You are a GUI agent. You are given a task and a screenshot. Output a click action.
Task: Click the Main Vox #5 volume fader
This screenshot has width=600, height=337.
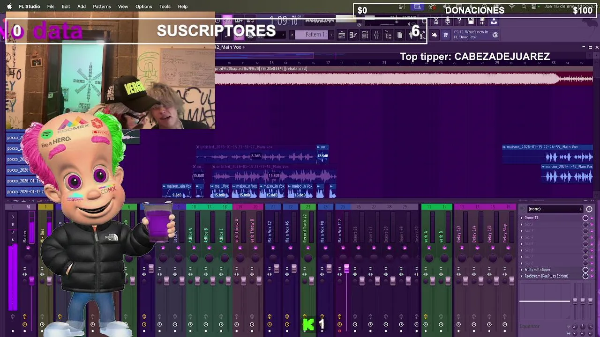point(294,268)
